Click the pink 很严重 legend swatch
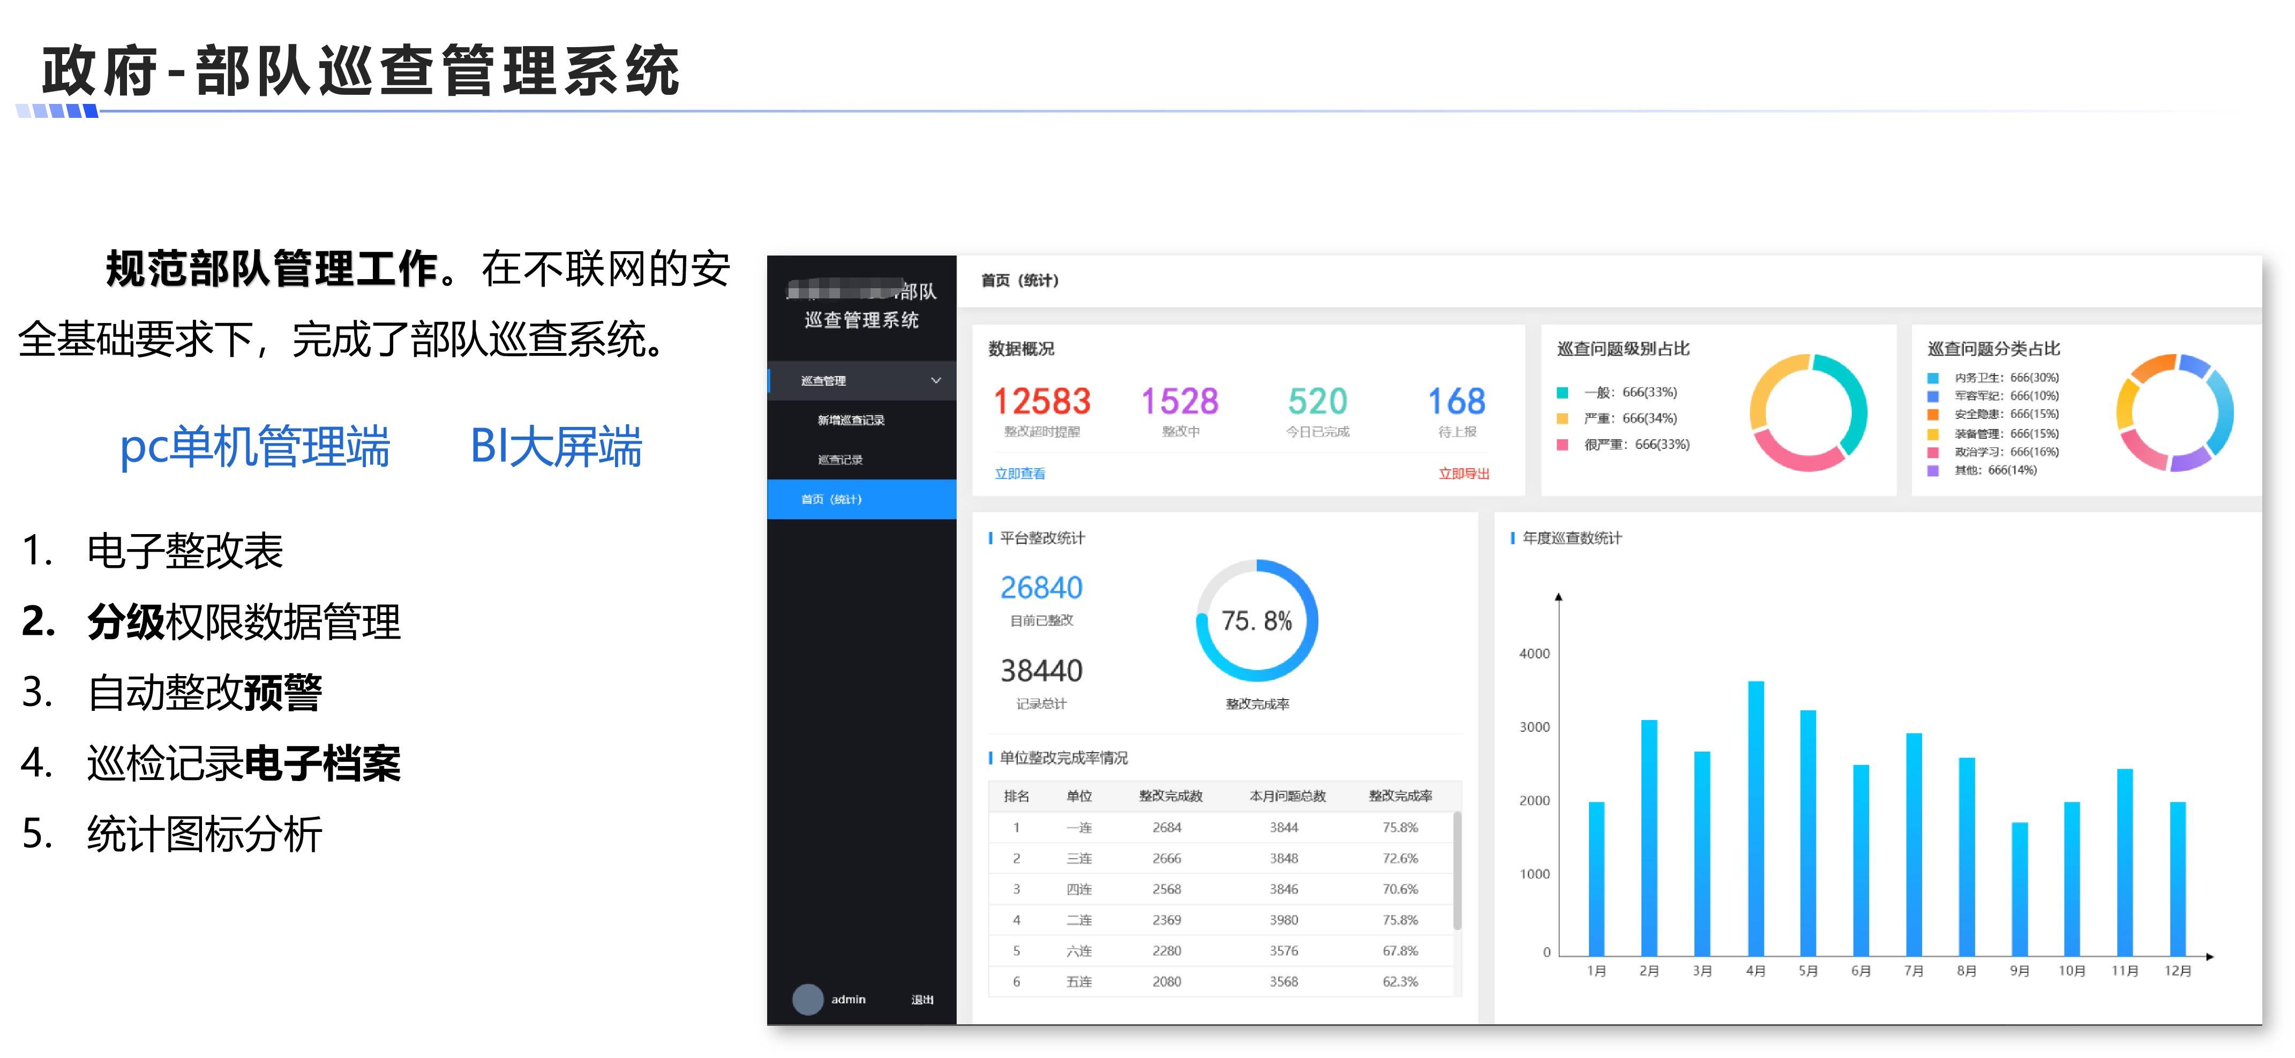This screenshot has width=2295, height=1058. pos(1562,445)
